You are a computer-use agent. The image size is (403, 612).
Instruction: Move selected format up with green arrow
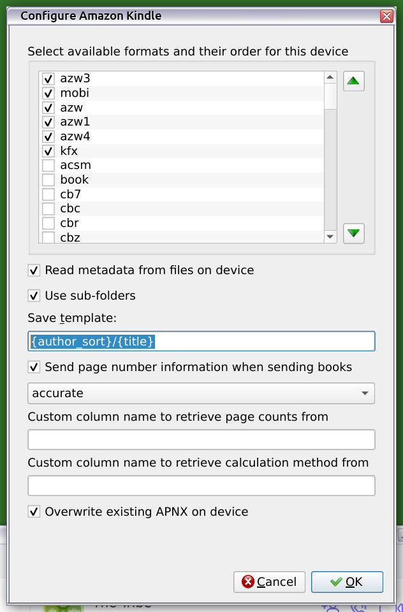[354, 81]
